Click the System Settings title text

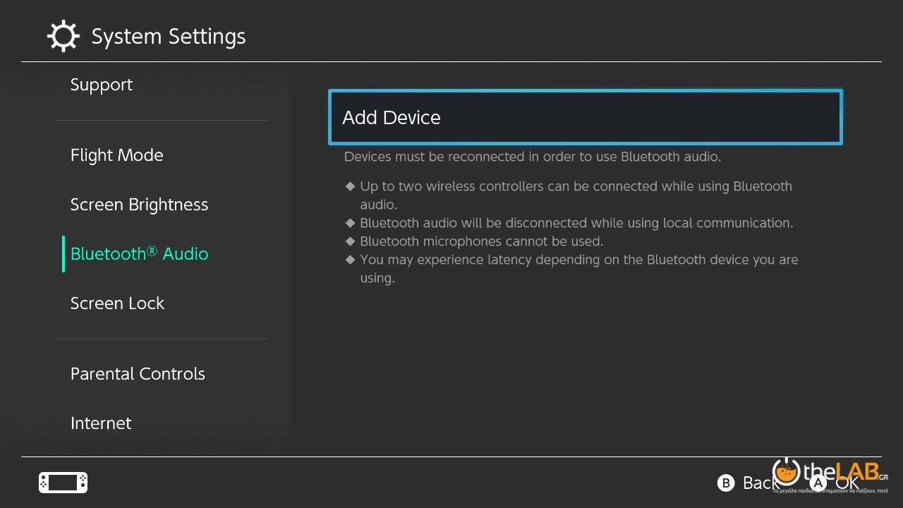click(169, 37)
